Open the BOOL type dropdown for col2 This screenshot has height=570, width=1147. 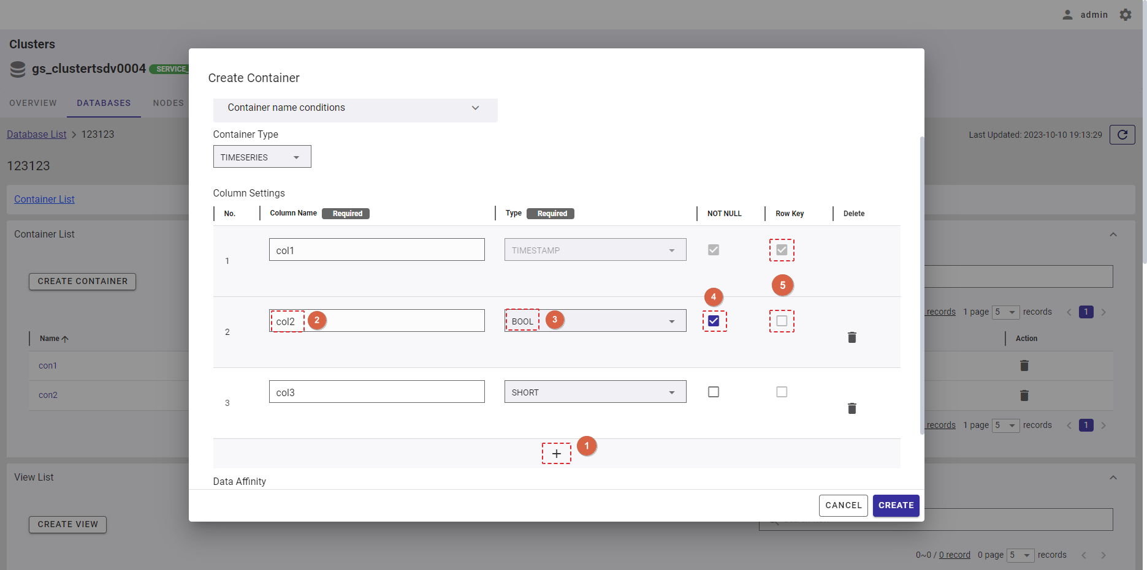tap(595, 321)
